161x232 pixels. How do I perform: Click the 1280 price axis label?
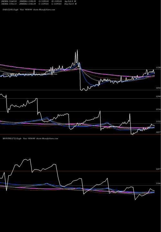point(158,96)
